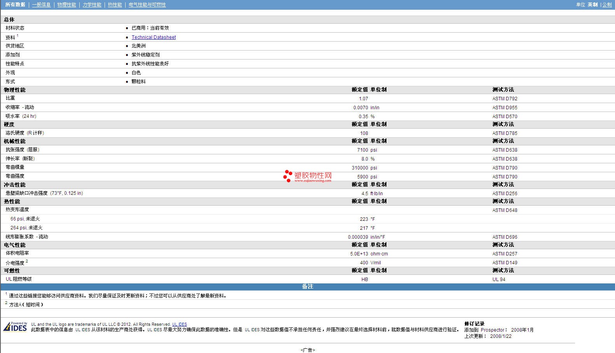Viewport: 615px width, 353px height.
Task: Click last updated date 2008/1/22
Action: tap(501, 336)
